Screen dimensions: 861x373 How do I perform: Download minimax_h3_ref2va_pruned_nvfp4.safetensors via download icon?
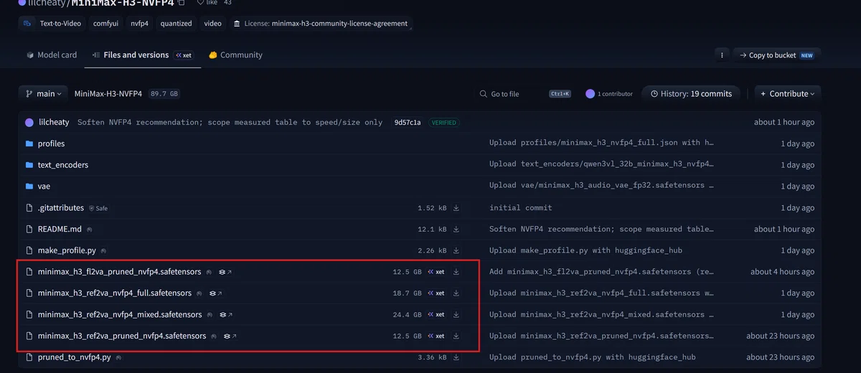tap(456, 336)
